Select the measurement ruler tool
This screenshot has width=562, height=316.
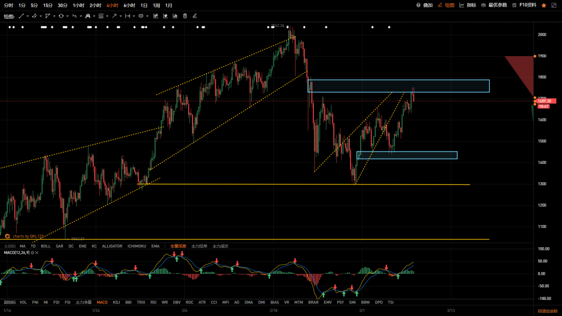pyautogui.click(x=127, y=16)
